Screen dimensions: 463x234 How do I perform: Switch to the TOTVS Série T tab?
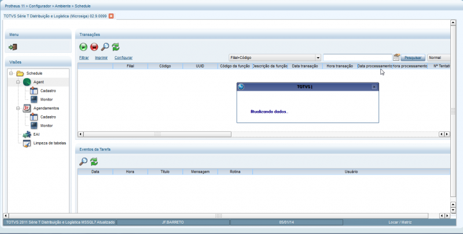coord(55,16)
